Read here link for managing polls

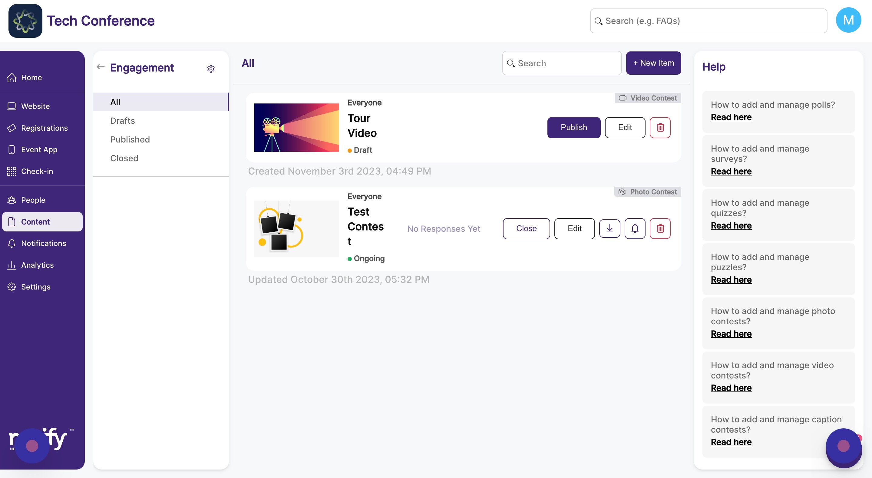tap(731, 117)
